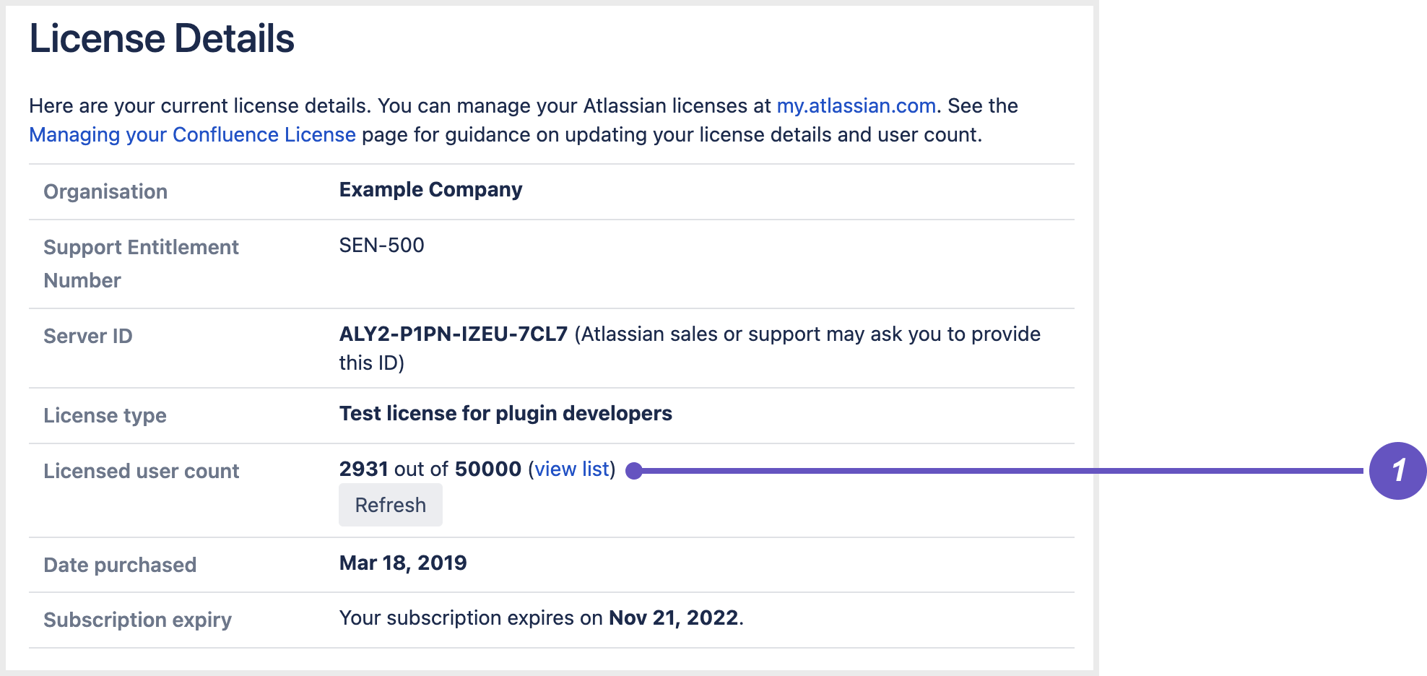Select the SEN-500 entitlement value

point(381,246)
